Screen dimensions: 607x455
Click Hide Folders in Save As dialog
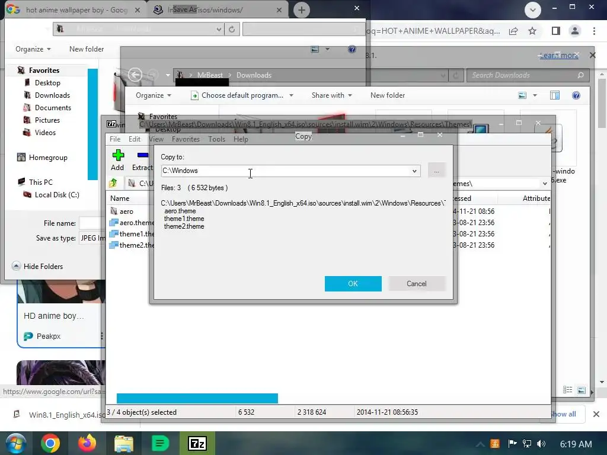[x=37, y=266]
